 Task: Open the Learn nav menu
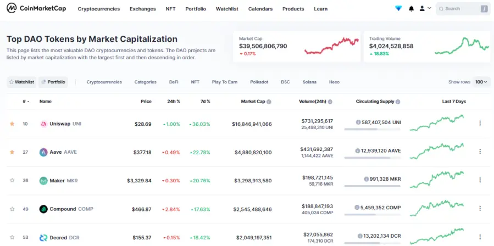click(321, 9)
